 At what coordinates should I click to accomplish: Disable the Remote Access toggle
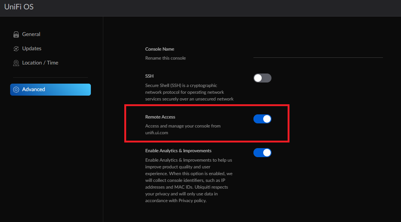[x=262, y=119]
